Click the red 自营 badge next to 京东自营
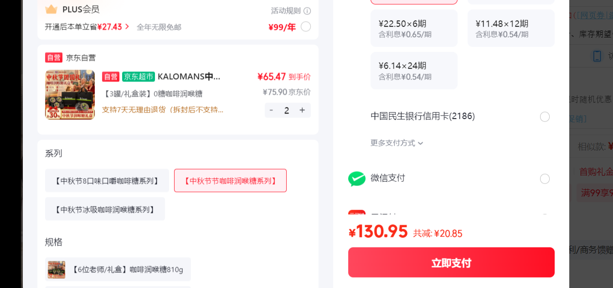Image resolution: width=613 pixels, height=288 pixels. [x=53, y=58]
